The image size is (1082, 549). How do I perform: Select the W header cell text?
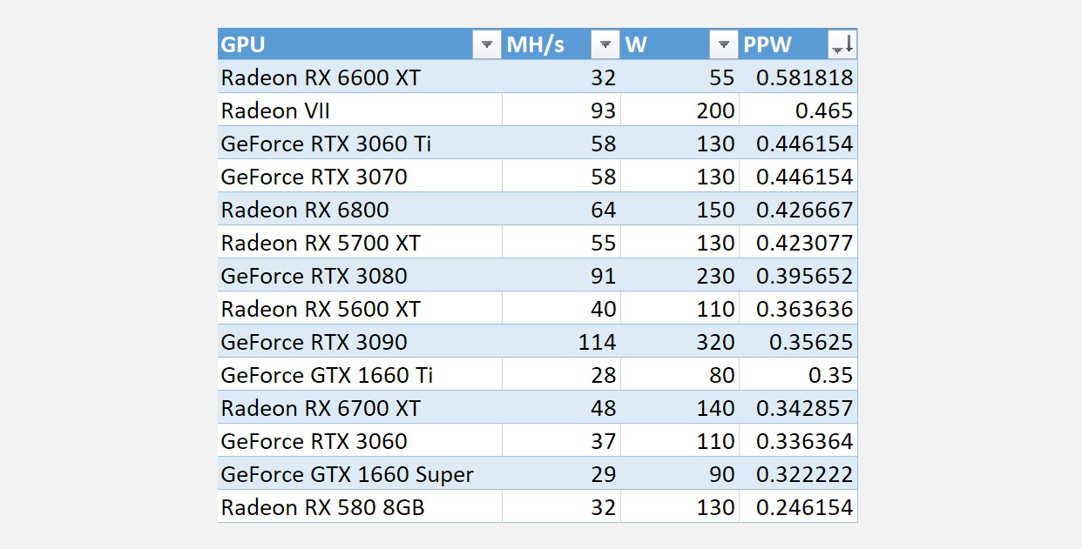636,44
